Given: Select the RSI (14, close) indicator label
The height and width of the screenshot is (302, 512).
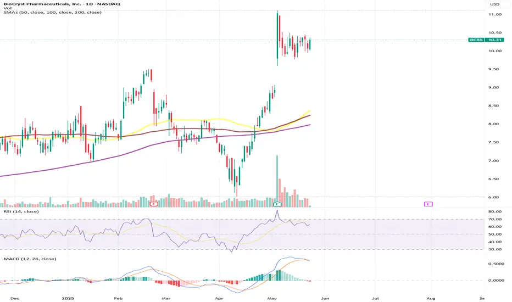Looking at the screenshot, I should point(21,211).
